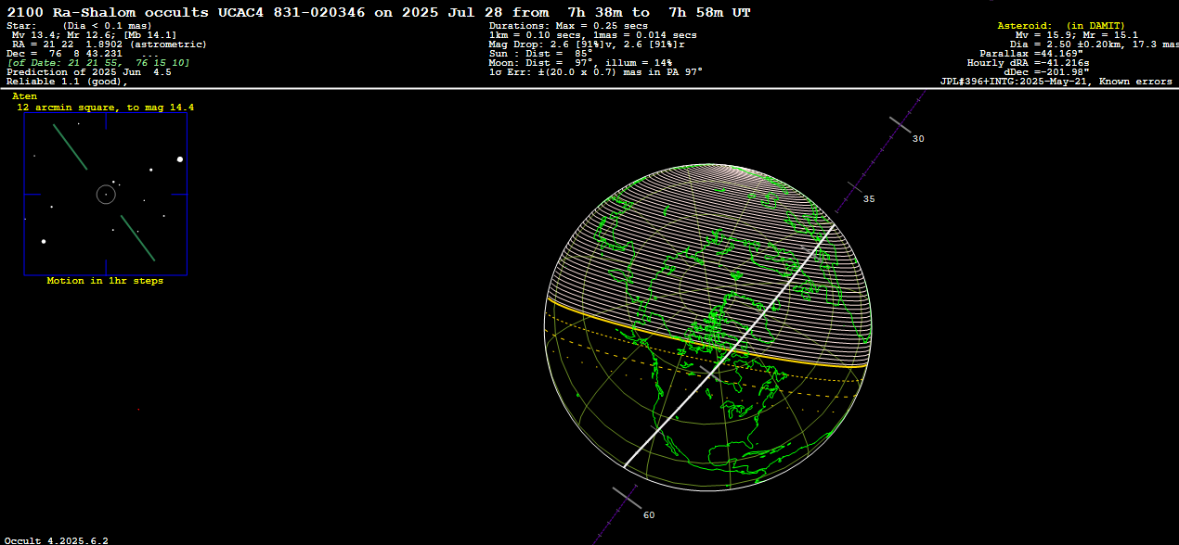Click the 'Motion in 1hr steps' caption
The width and height of the screenshot is (1179, 545).
click(x=105, y=281)
